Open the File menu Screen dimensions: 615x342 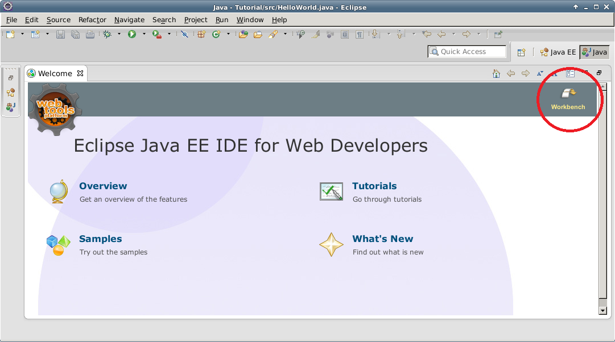coord(12,19)
